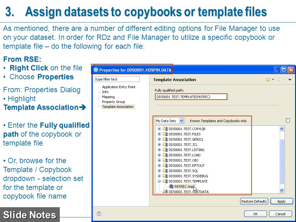Click the DDS0001.TEST.FILES folder icon

click(165, 134)
